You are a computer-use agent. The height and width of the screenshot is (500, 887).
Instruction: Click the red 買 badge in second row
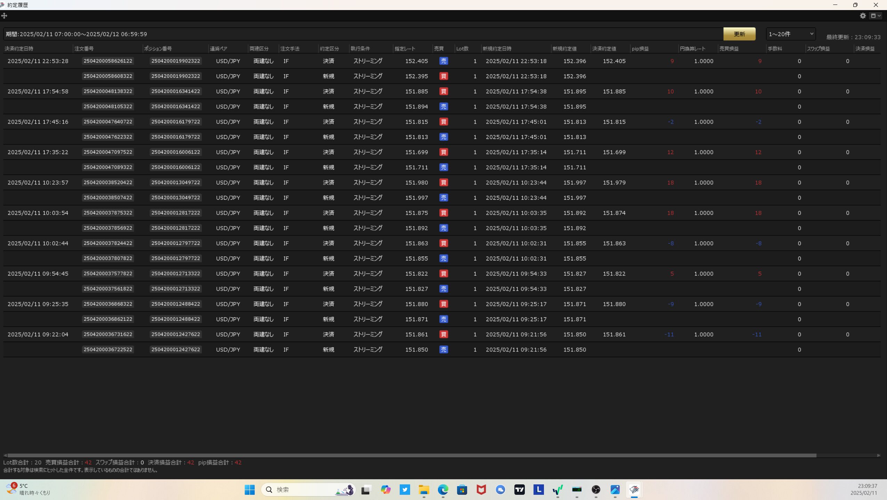click(443, 76)
